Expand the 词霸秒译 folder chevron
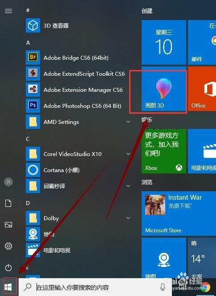Viewport: 216px width, 296px height. click(128, 186)
